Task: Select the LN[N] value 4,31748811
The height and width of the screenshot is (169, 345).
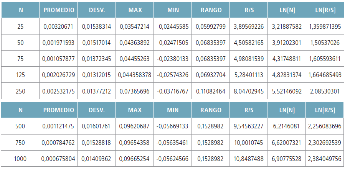Action: tap(287, 59)
